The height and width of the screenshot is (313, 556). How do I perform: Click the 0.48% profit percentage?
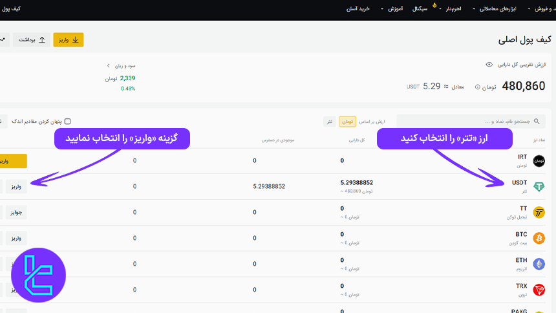coord(128,89)
